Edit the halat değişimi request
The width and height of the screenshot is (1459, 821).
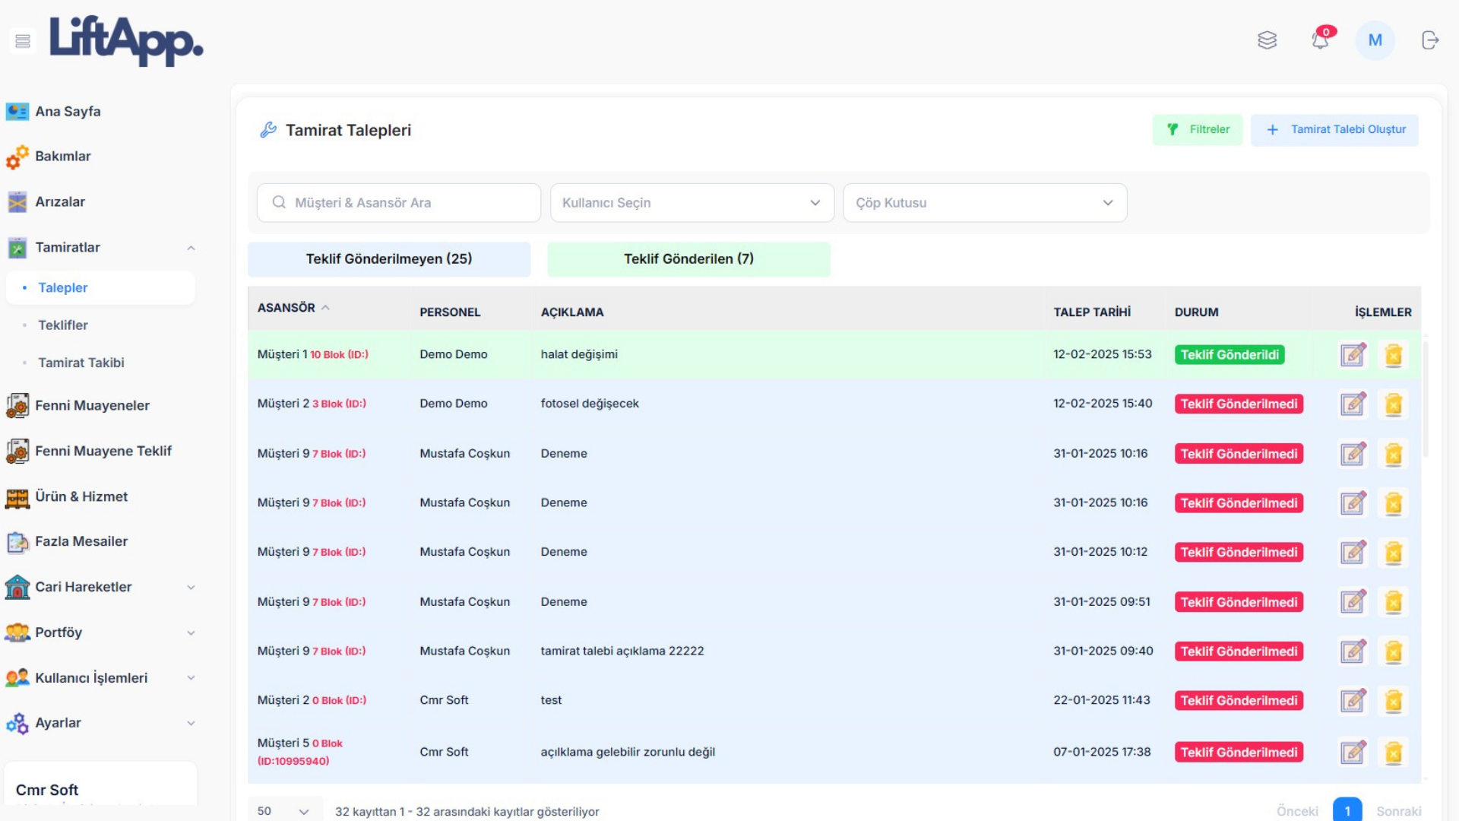pos(1353,355)
